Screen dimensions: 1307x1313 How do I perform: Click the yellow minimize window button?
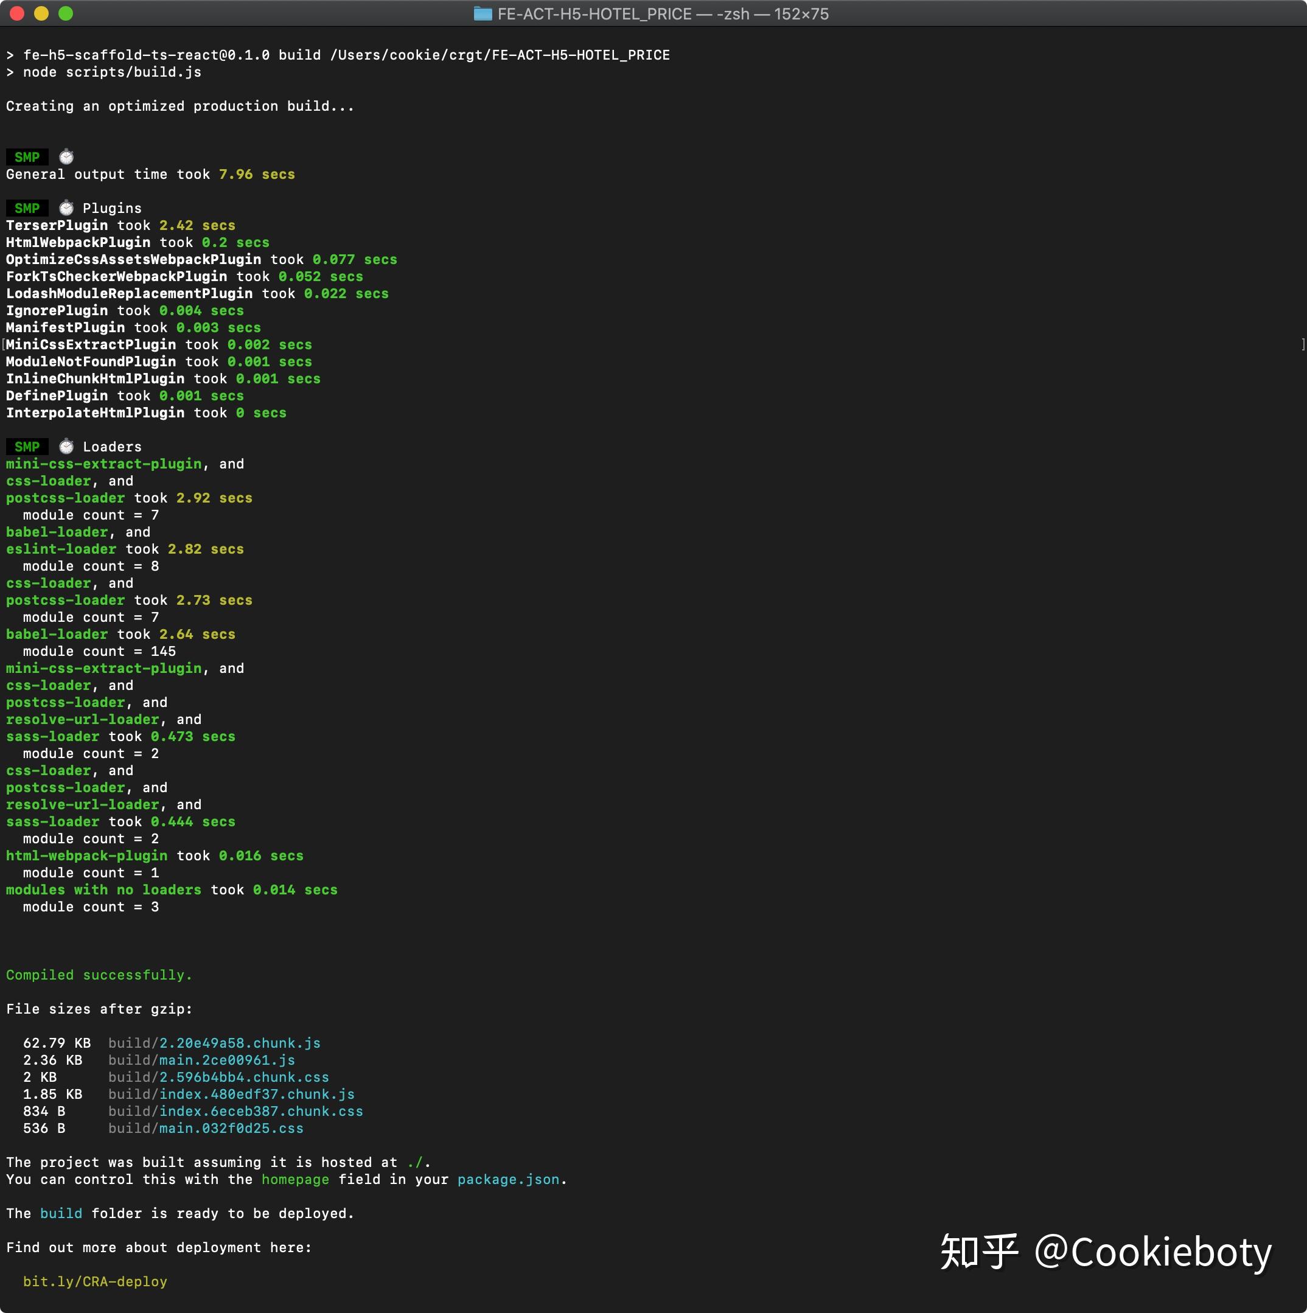(41, 13)
